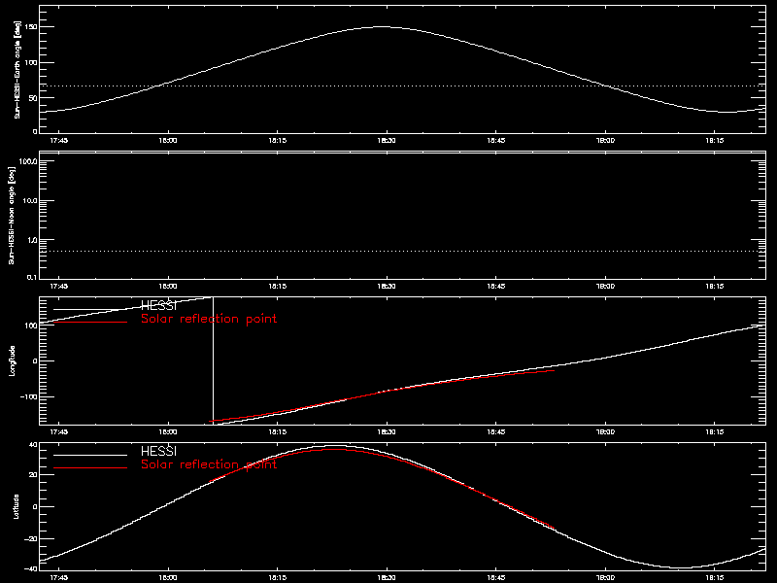Click the 1.0 tick label in Moon angle plot

click(31, 240)
